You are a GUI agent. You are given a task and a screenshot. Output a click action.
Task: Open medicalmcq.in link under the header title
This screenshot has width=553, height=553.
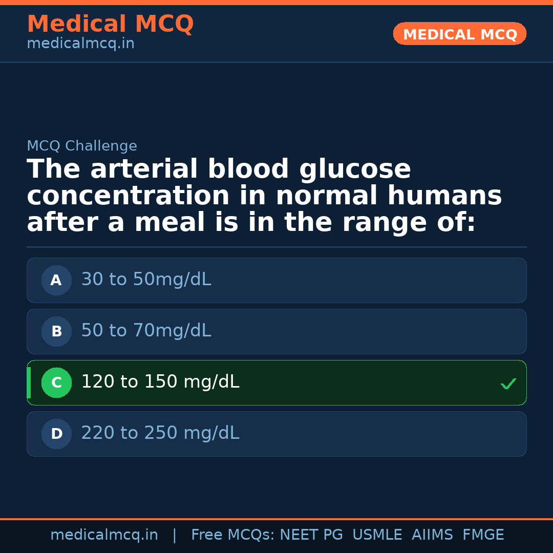(x=80, y=44)
